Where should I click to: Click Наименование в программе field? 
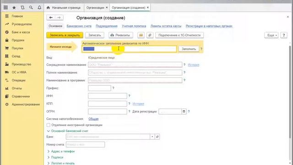coord(135,80)
